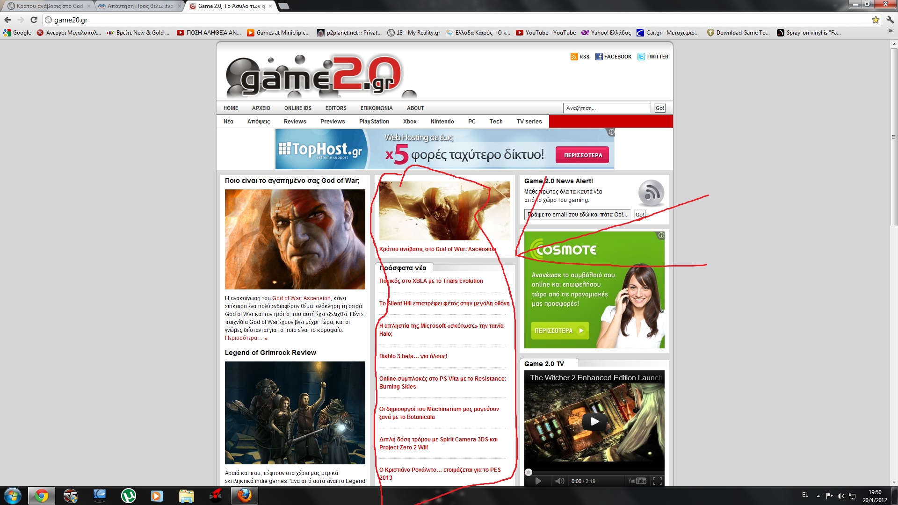Switch video to fullscreen

point(657,481)
